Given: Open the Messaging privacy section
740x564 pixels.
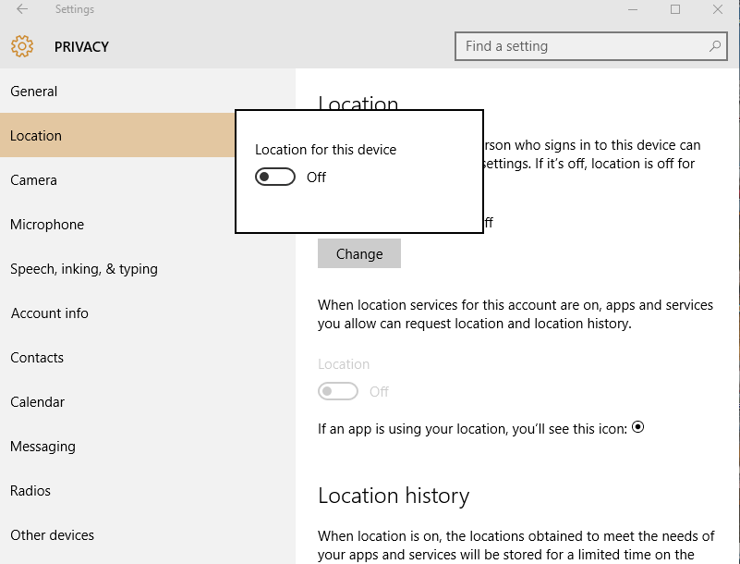Looking at the screenshot, I should click(42, 446).
